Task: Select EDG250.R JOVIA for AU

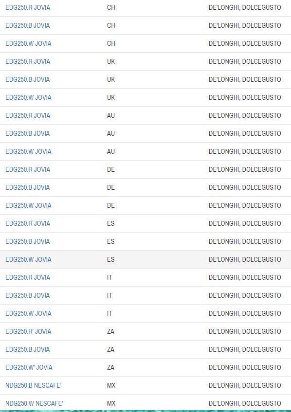Action: point(28,115)
